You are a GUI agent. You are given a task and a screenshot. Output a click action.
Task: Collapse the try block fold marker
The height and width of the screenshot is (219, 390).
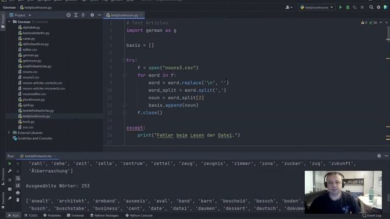pyautogui.click(x=124, y=60)
